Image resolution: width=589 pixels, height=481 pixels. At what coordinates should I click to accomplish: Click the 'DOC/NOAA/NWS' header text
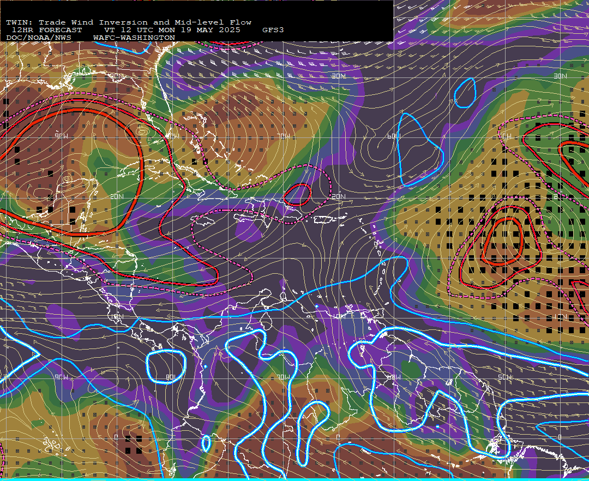pyautogui.click(x=38, y=38)
